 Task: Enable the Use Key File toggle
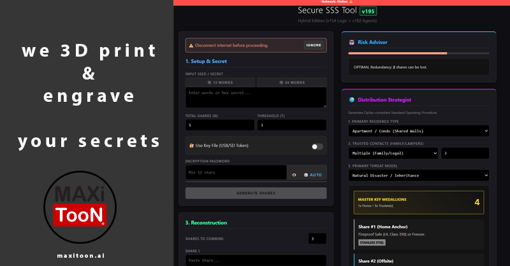point(317,146)
